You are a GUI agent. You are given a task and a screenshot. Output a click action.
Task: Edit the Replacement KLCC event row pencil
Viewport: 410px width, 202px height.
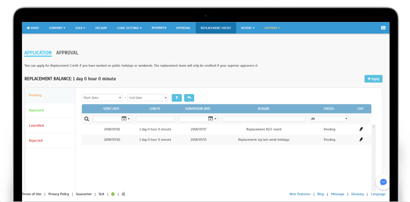361,129
